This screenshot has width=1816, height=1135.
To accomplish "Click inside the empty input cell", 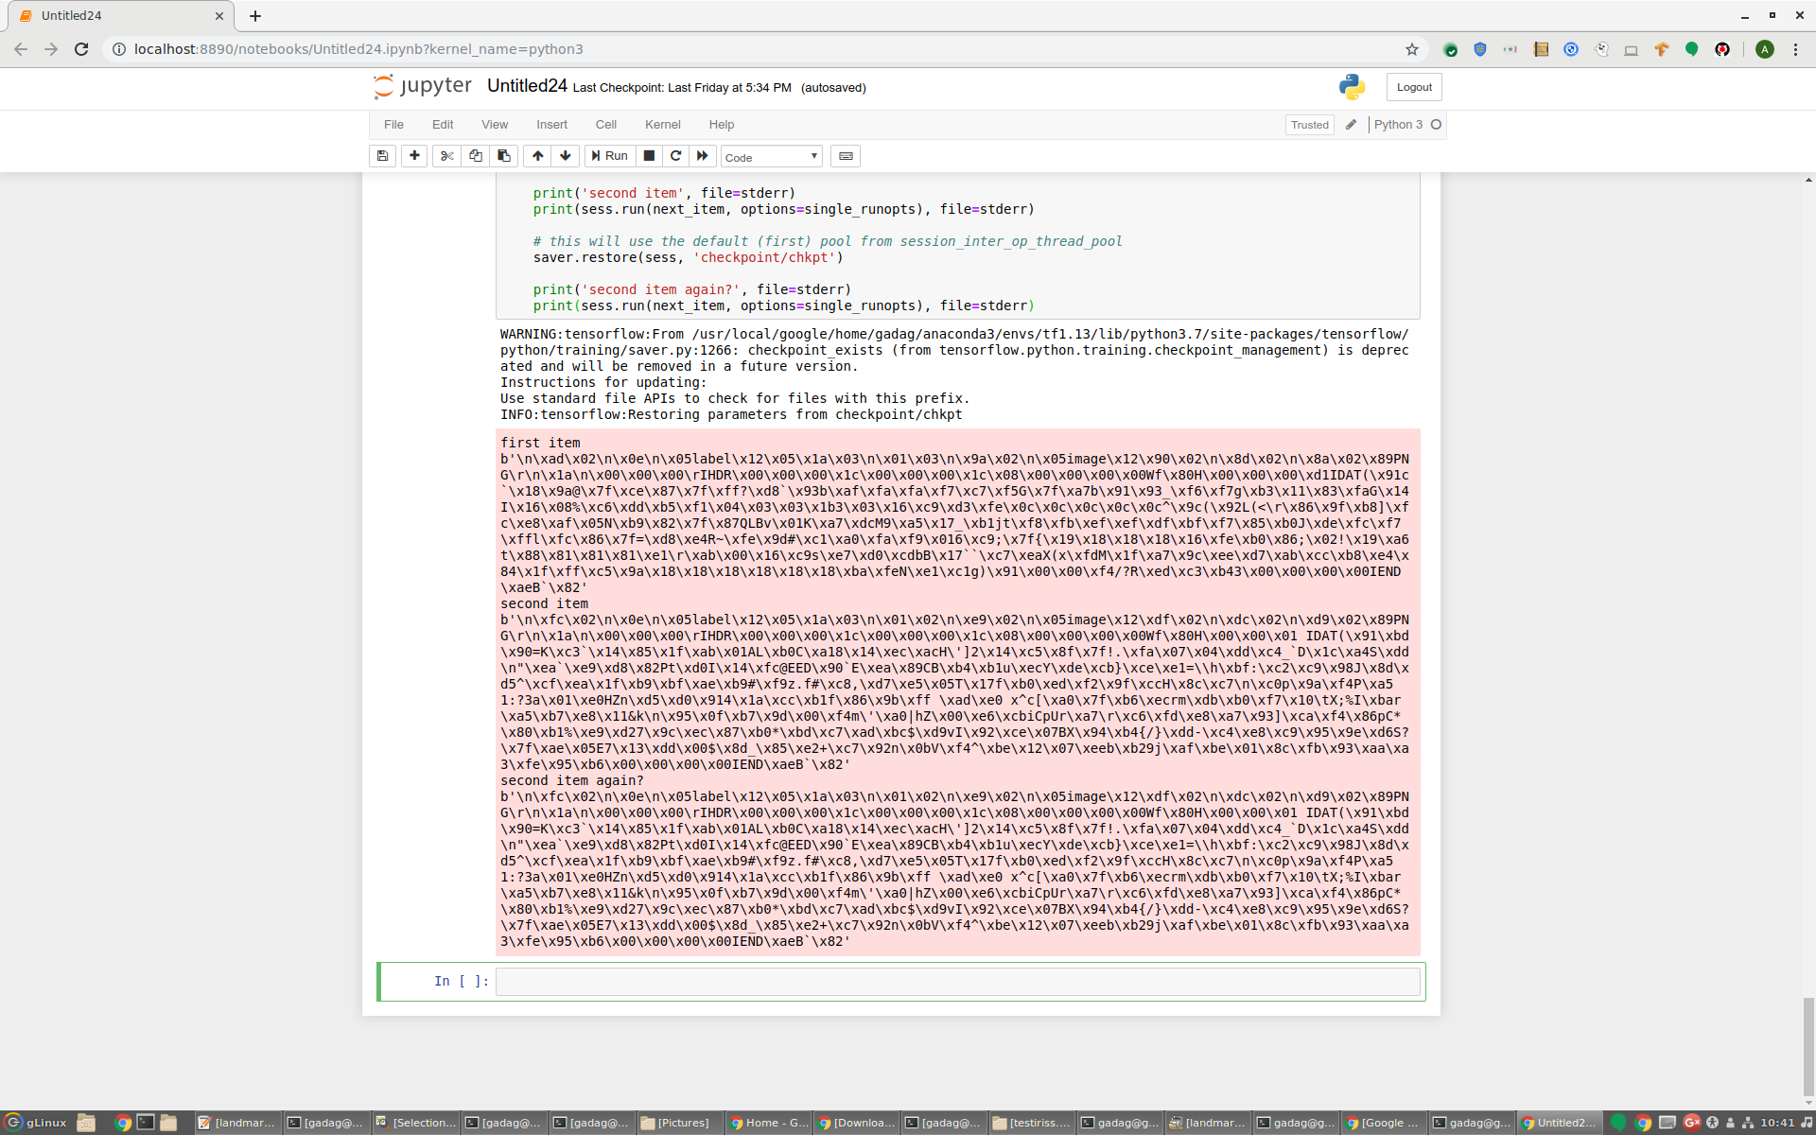I will coord(955,982).
